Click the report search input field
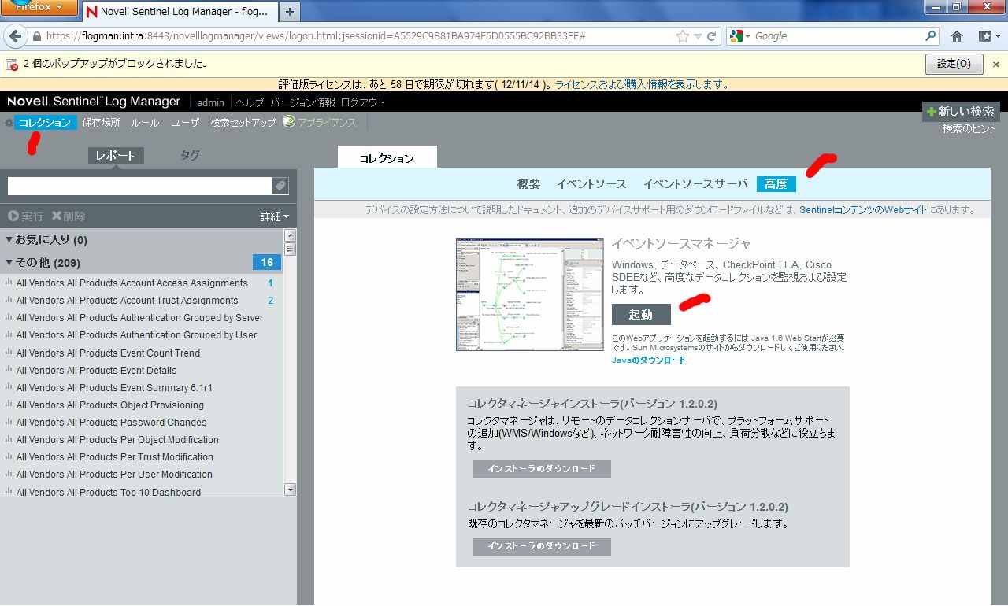 click(x=139, y=186)
